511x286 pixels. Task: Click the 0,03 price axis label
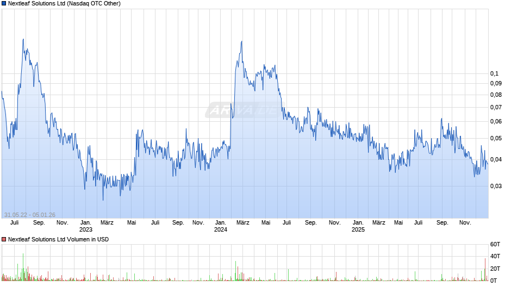(496, 186)
